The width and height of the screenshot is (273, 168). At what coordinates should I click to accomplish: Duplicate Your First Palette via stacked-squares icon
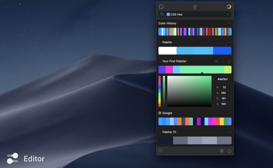(x=229, y=61)
